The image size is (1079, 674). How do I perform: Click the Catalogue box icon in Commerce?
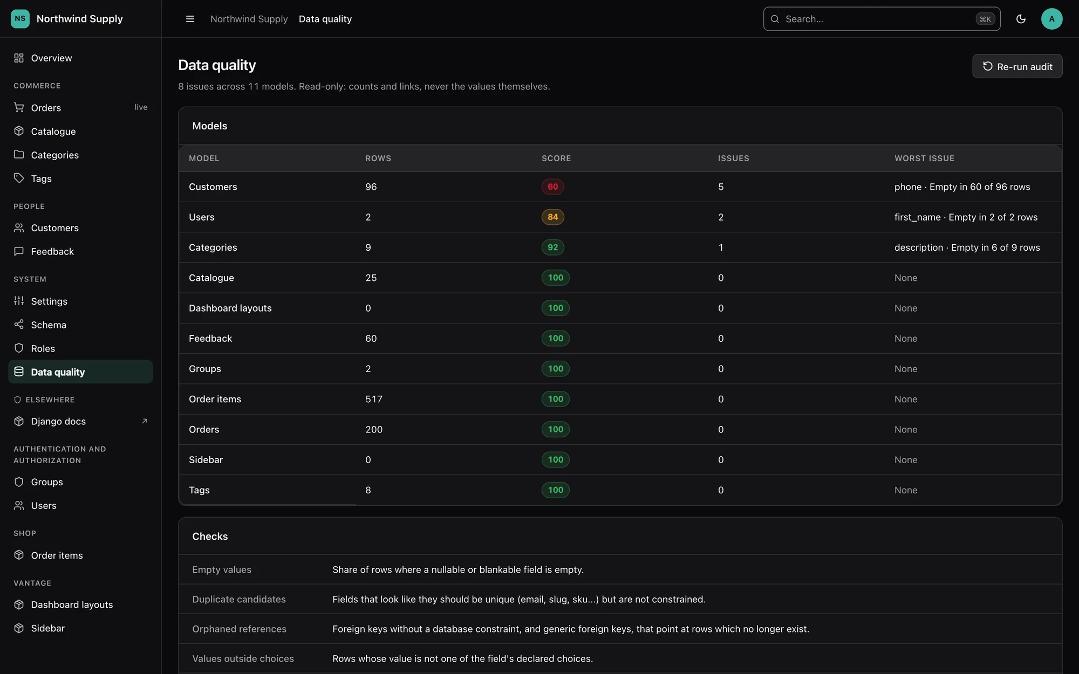pos(19,131)
